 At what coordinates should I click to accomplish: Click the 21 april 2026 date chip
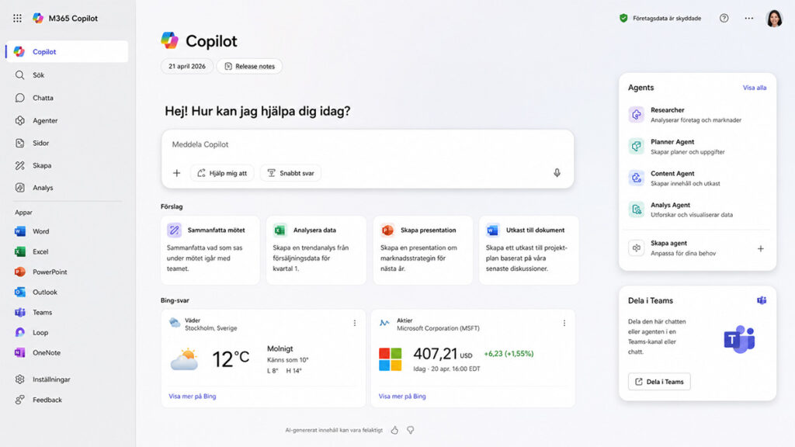187,67
